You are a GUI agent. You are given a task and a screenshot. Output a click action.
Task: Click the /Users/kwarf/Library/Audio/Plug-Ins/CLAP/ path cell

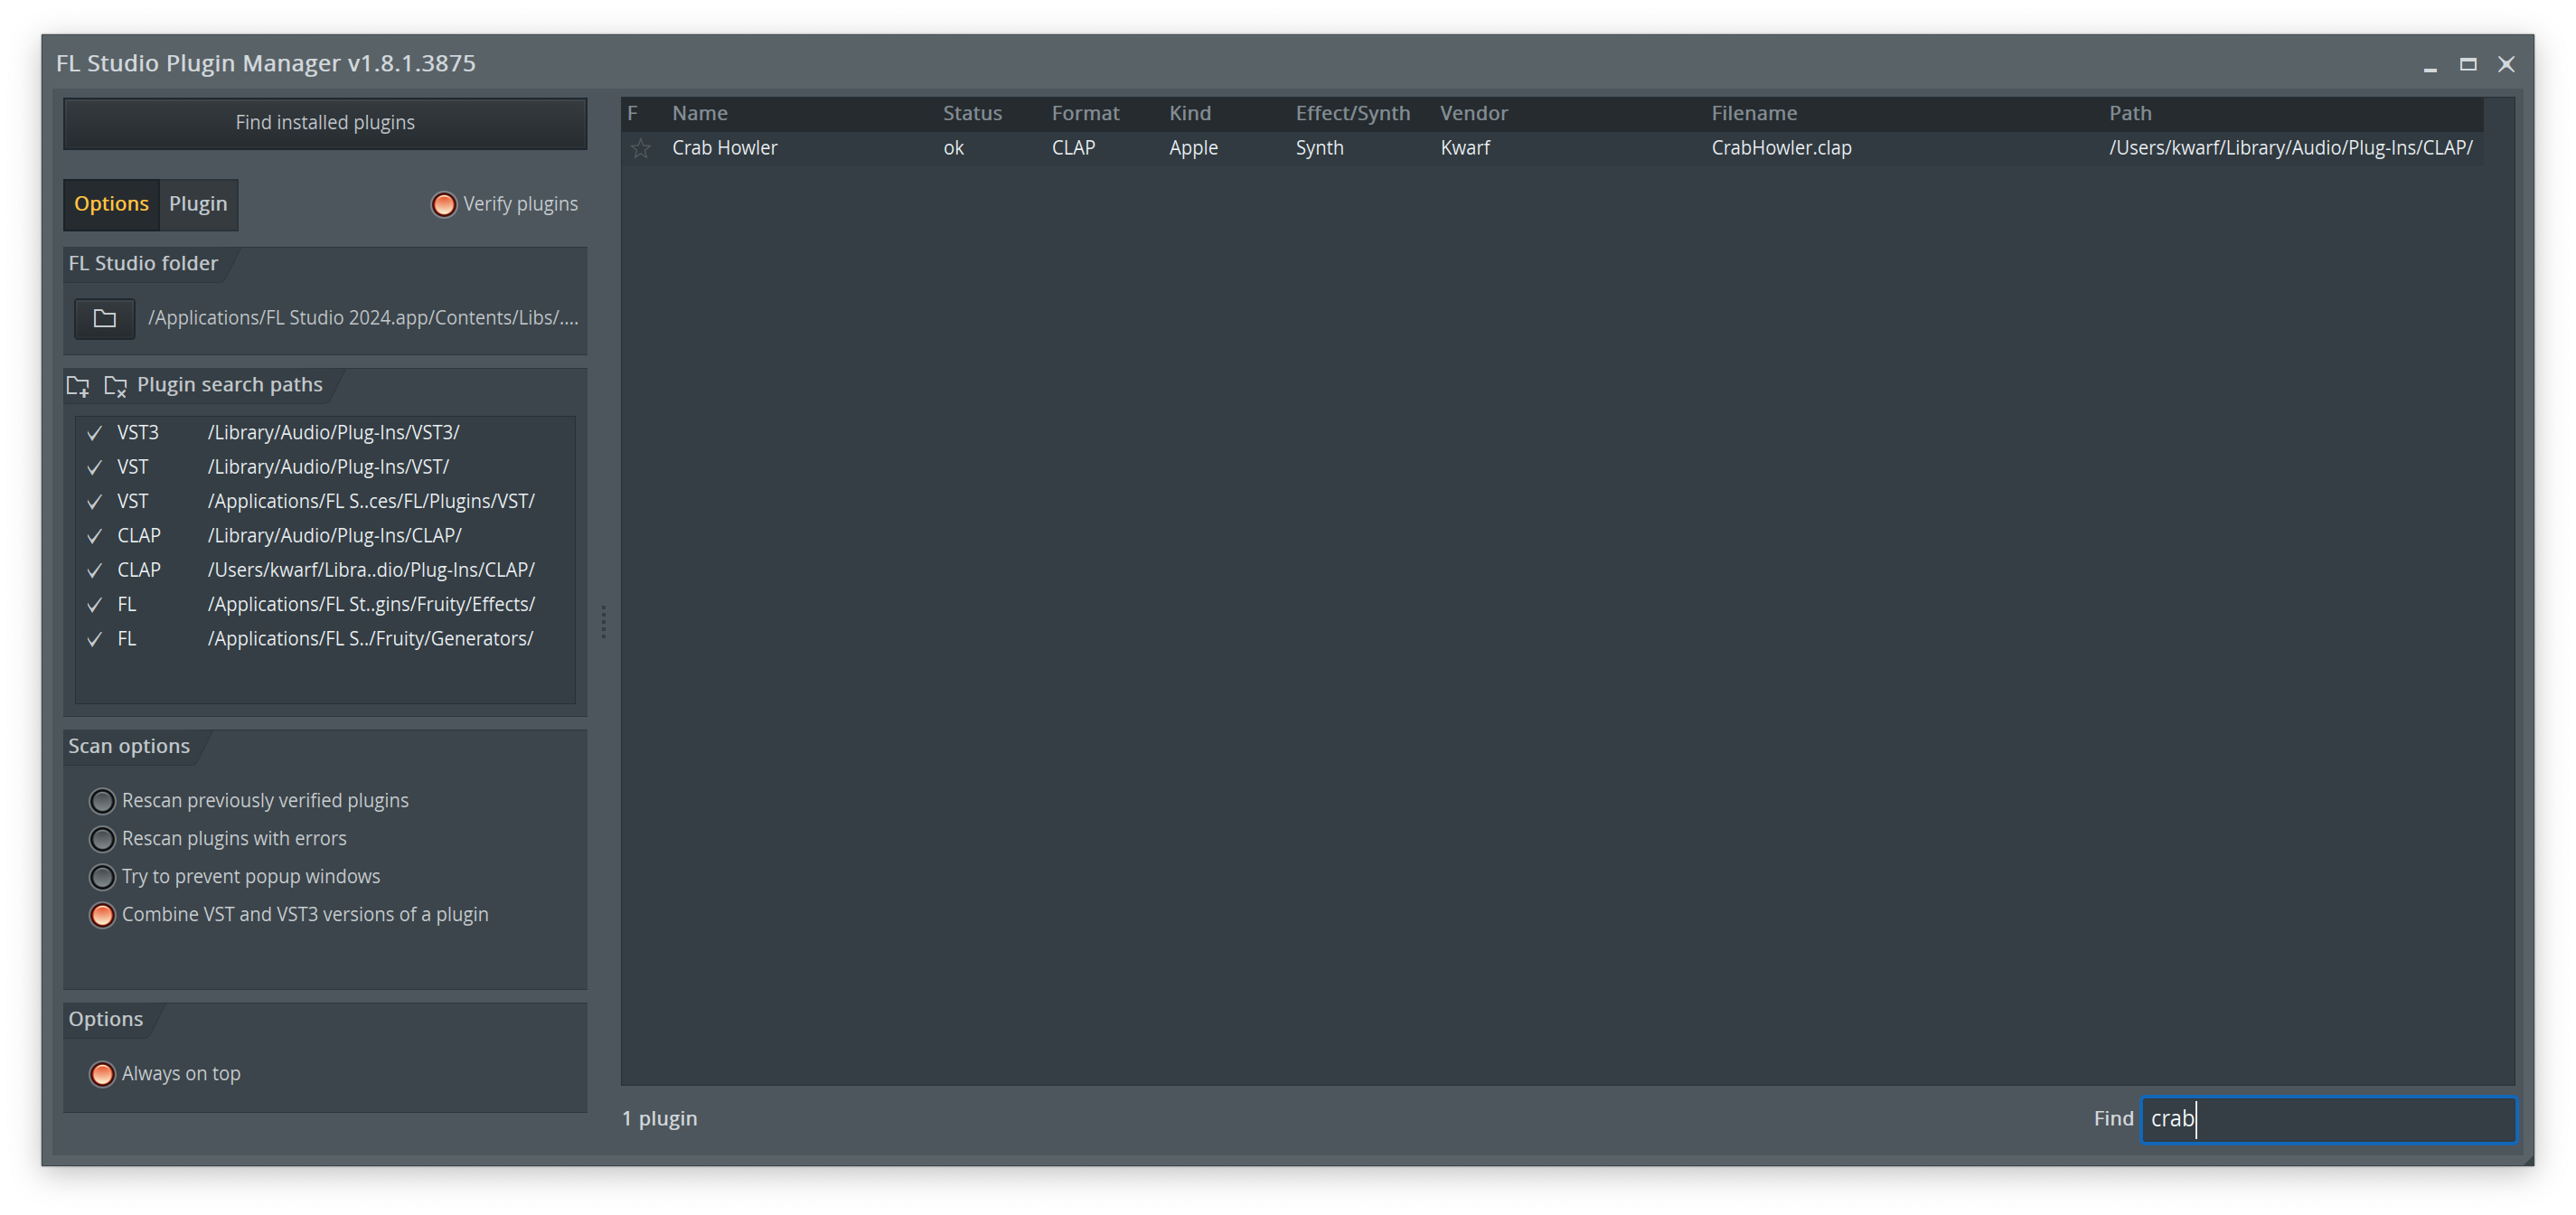coord(2290,148)
